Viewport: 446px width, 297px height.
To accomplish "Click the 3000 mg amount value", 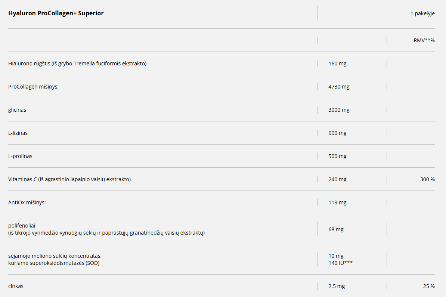I will [x=339, y=110].
